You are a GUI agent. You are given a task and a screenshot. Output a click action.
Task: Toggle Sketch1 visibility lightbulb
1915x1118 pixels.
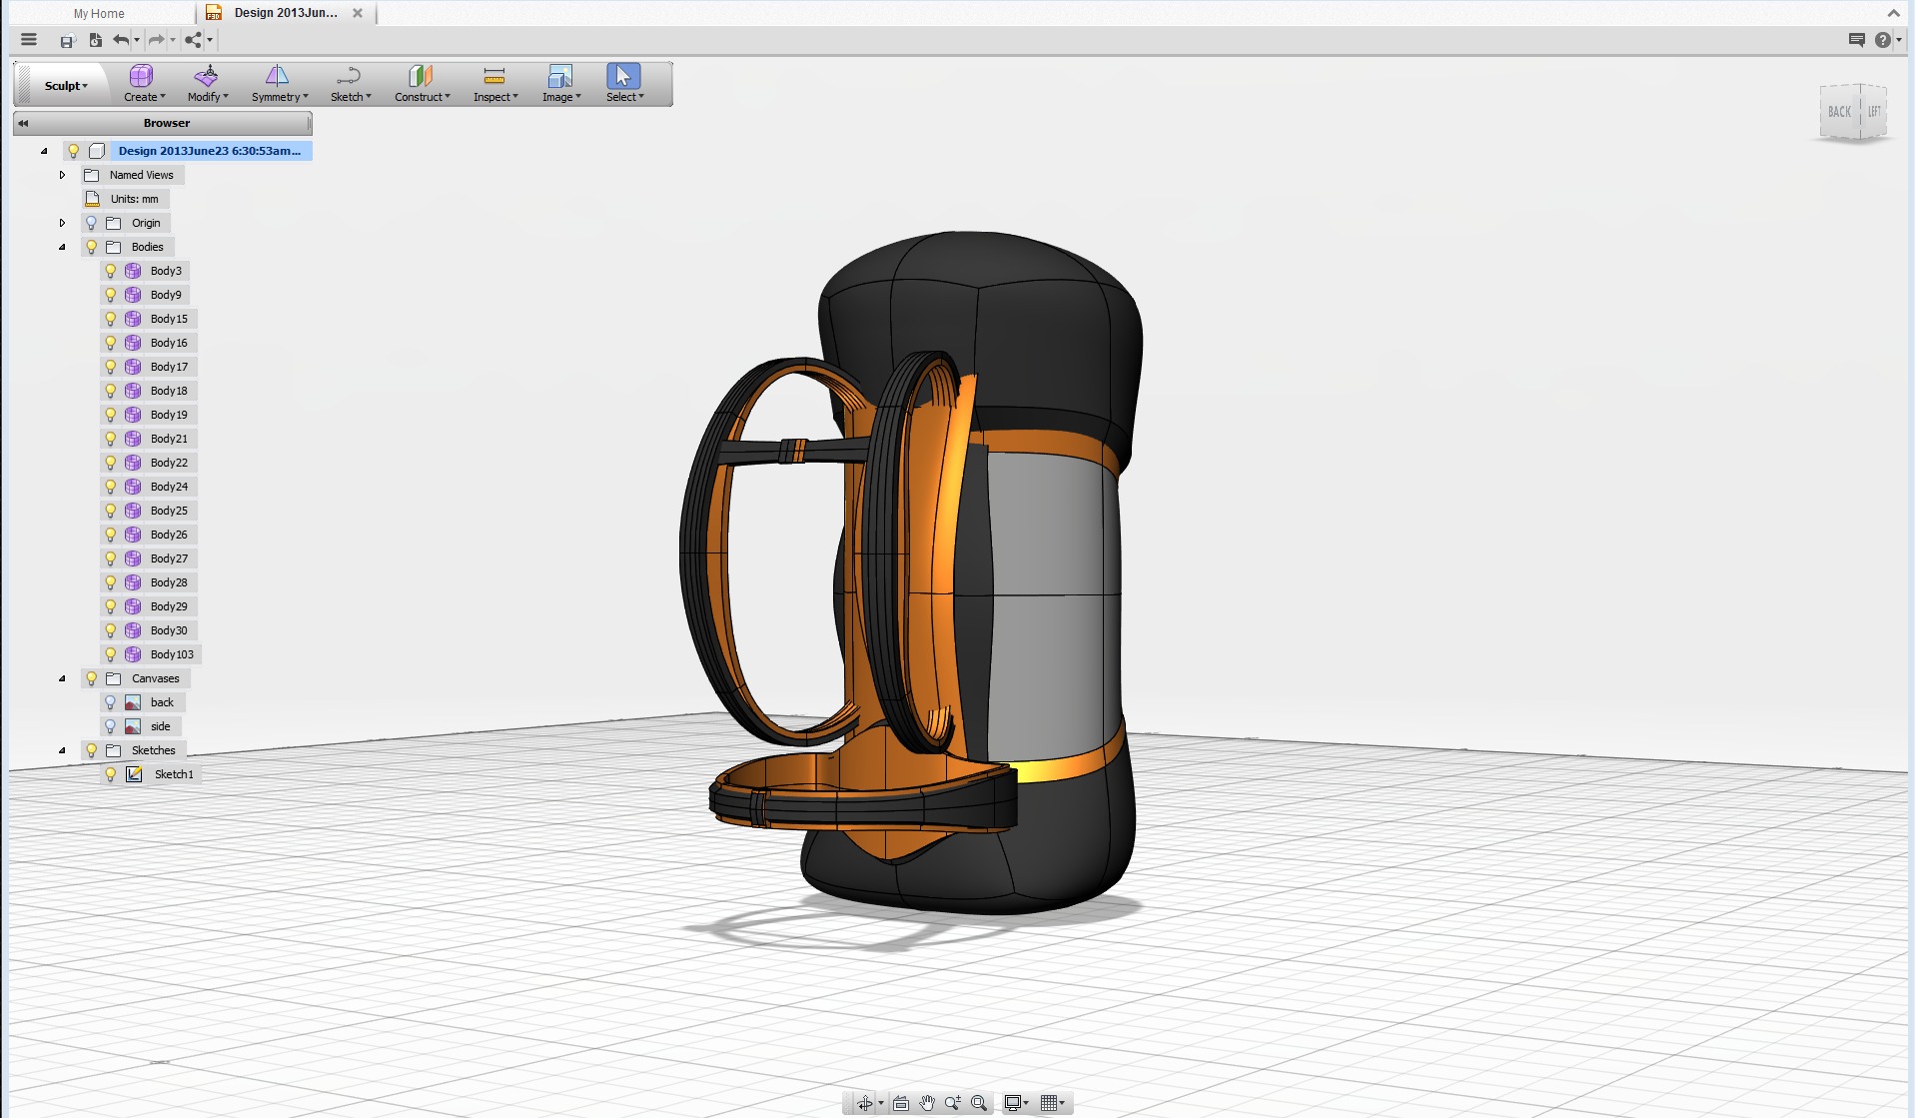(x=110, y=774)
